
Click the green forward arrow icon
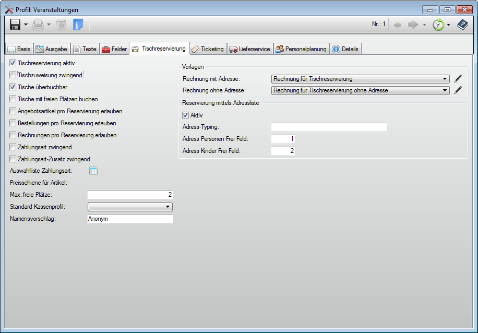[x=413, y=25]
